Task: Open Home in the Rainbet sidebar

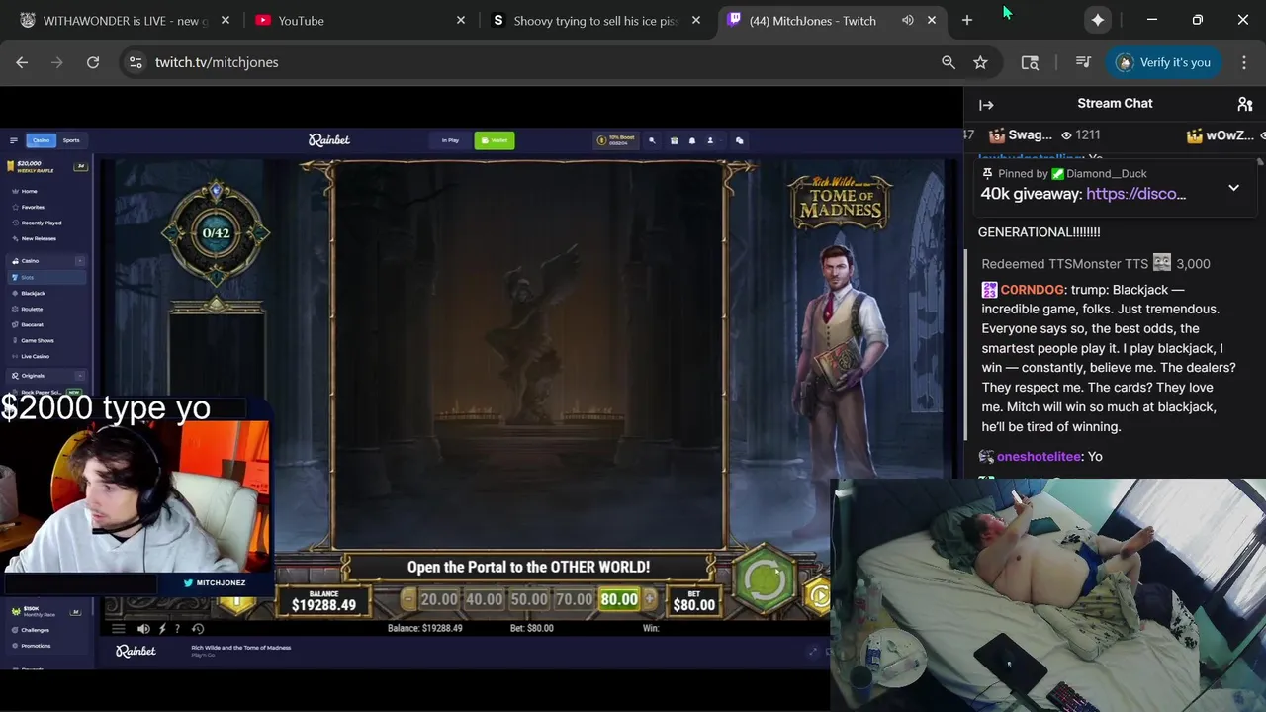Action: (x=30, y=191)
